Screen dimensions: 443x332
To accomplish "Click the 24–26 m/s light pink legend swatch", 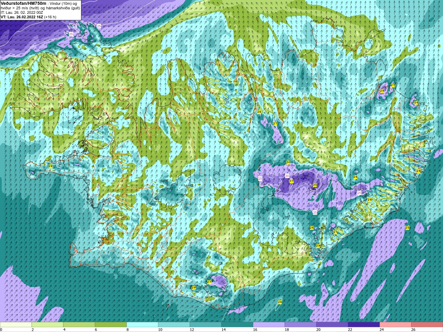I will (x=396, y=325).
